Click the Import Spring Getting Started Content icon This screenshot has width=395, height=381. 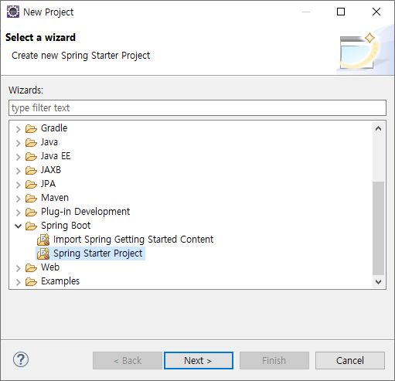click(43, 240)
